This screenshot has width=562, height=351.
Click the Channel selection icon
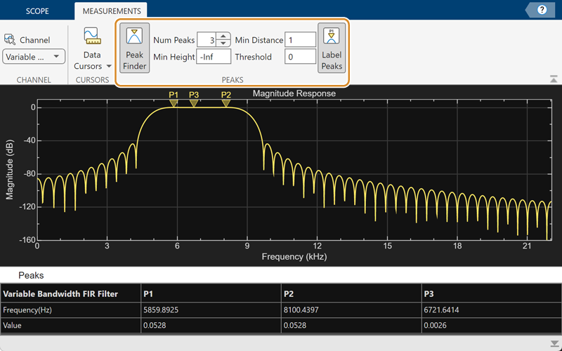coord(10,40)
